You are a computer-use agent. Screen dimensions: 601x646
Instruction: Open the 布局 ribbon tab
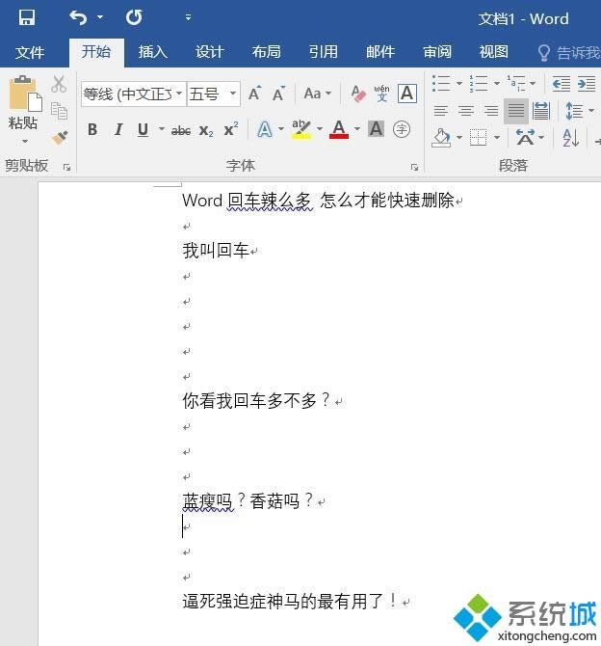point(267,52)
